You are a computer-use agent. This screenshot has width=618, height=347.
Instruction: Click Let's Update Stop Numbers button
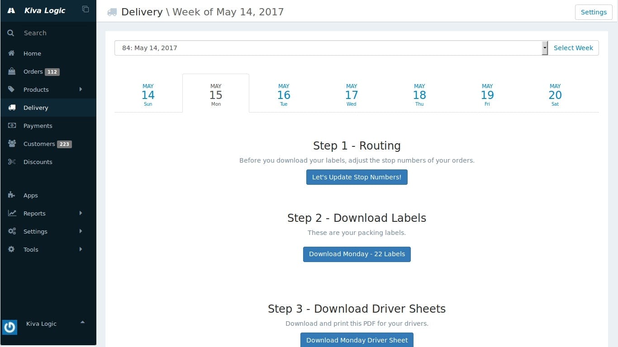click(x=357, y=177)
